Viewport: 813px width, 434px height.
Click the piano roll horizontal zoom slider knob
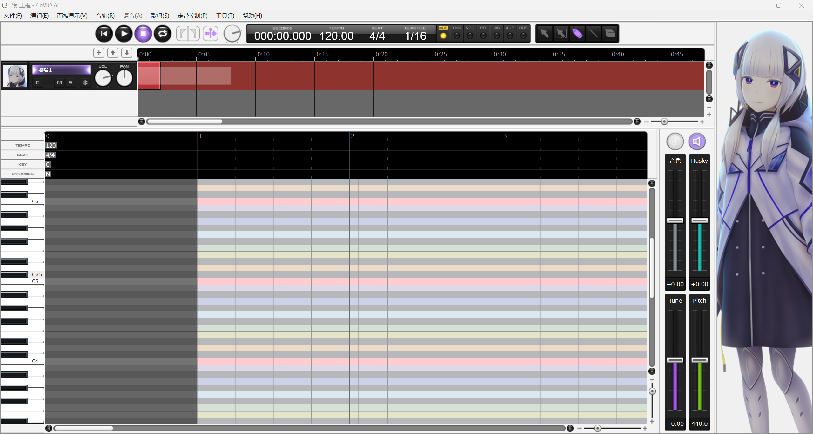tap(597, 428)
